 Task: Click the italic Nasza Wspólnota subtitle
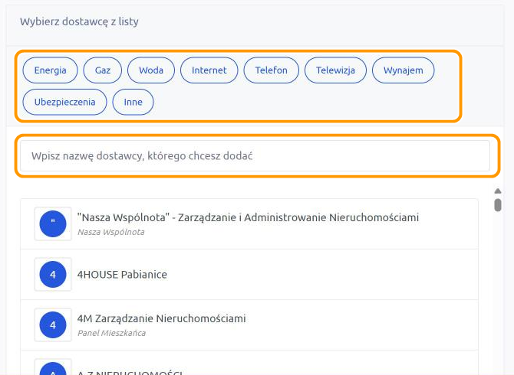click(x=110, y=232)
